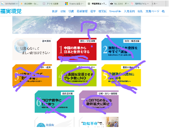This screenshot has width=184, height=138.
Task: Open the 機関紙 navigation link
Action: tap(102, 11)
